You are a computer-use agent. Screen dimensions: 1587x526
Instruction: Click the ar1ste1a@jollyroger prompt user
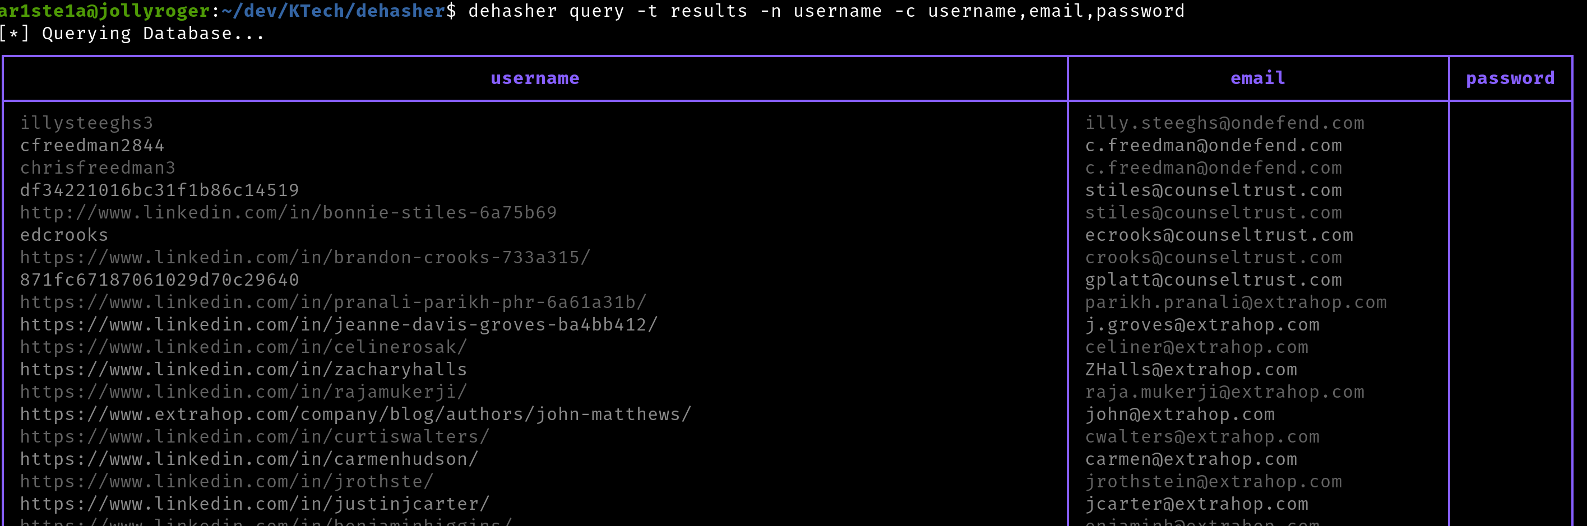point(105,11)
